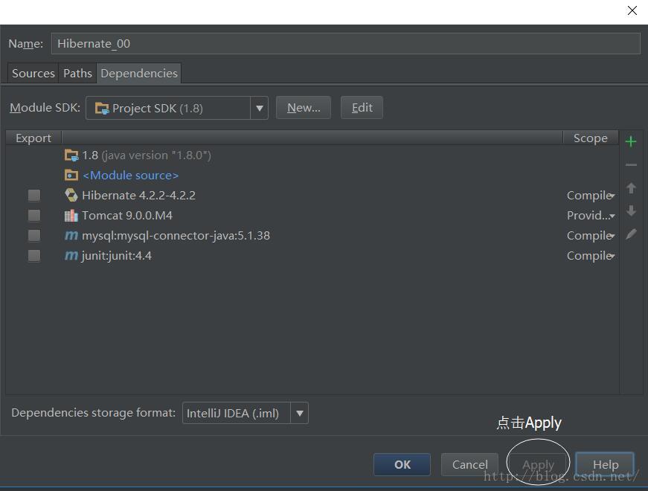Move dependency up with the arrow icon
This screenshot has height=491, width=648.
coord(631,188)
